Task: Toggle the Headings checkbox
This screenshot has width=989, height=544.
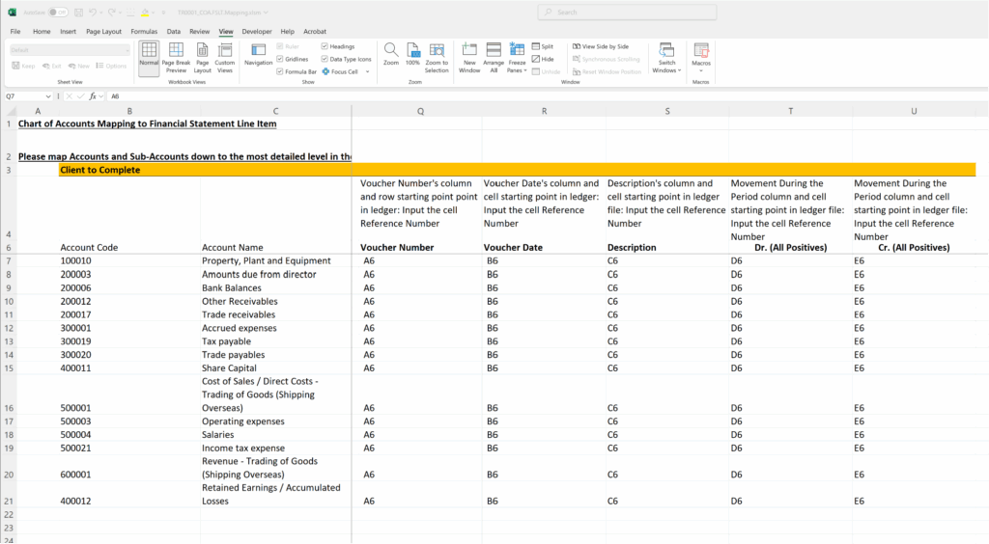Action: tap(325, 46)
